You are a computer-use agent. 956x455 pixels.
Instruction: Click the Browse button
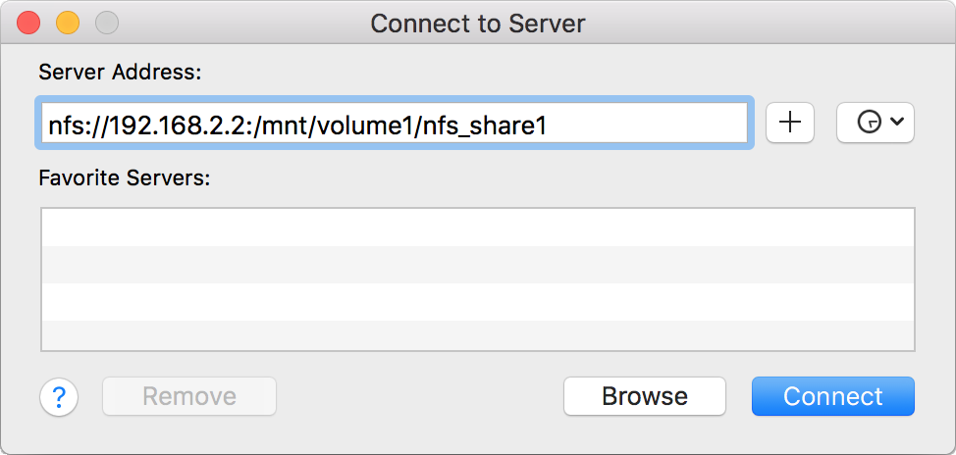point(645,396)
